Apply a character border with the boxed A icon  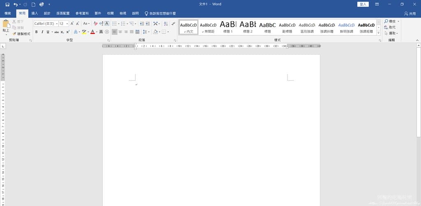point(107,23)
